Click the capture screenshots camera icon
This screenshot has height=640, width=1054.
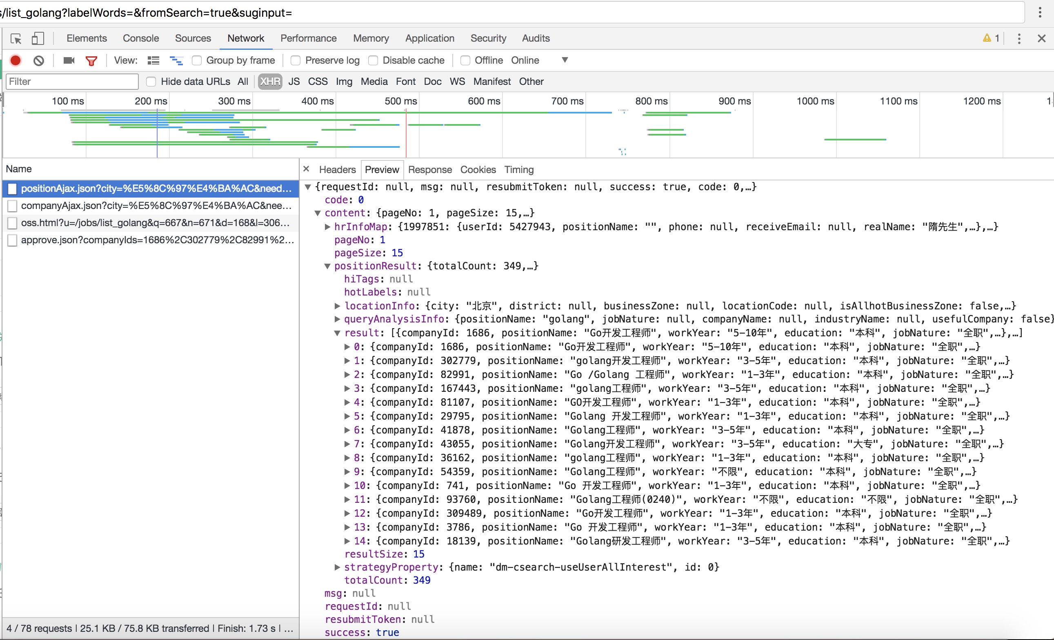pyautogui.click(x=69, y=60)
